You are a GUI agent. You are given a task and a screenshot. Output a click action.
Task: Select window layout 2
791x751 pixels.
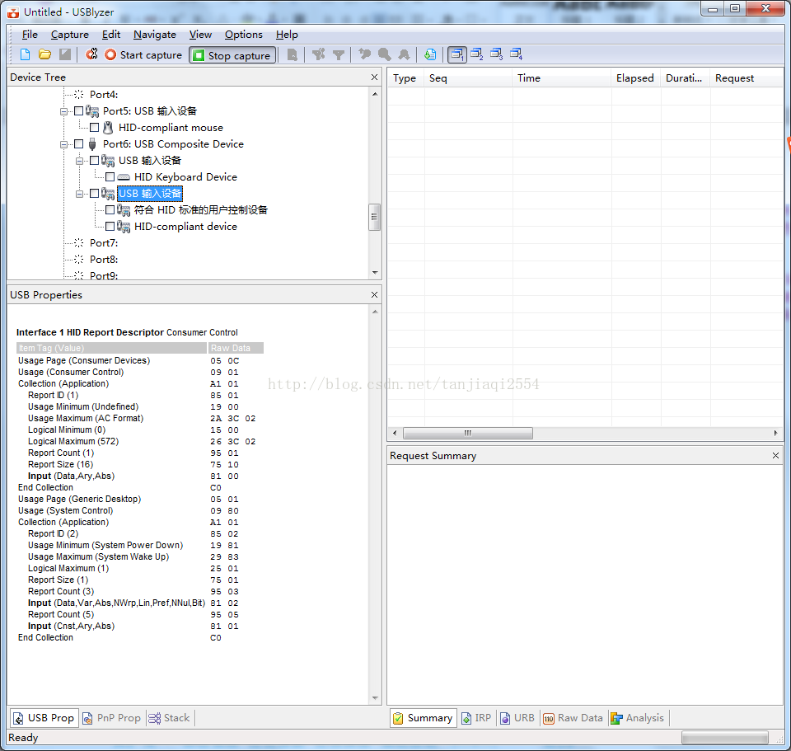(x=477, y=54)
